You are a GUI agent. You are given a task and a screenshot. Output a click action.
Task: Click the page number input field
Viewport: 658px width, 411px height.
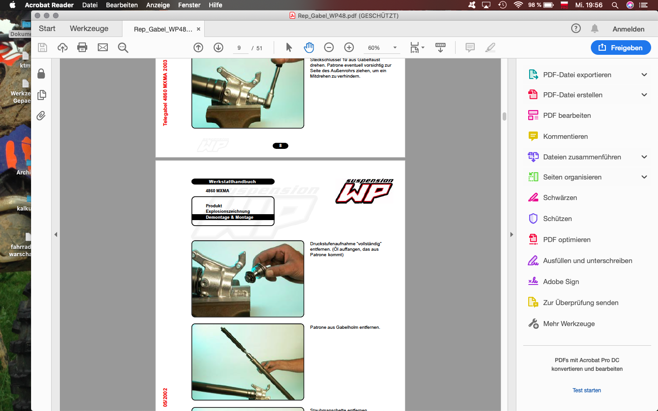point(239,48)
